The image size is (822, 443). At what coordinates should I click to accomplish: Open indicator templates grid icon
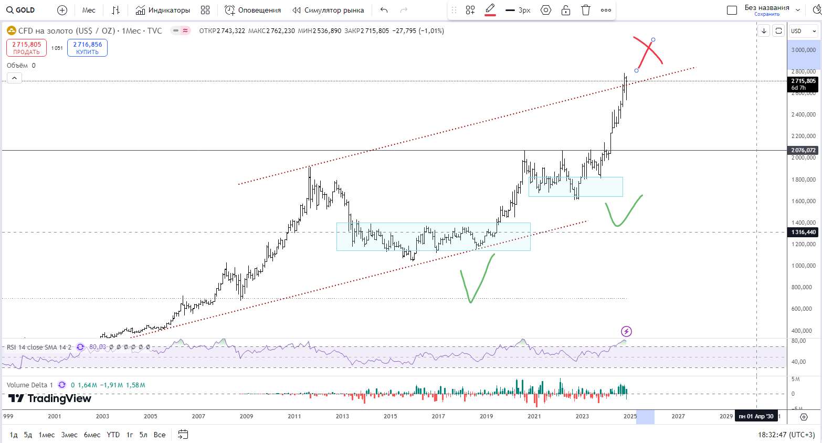(x=205, y=10)
